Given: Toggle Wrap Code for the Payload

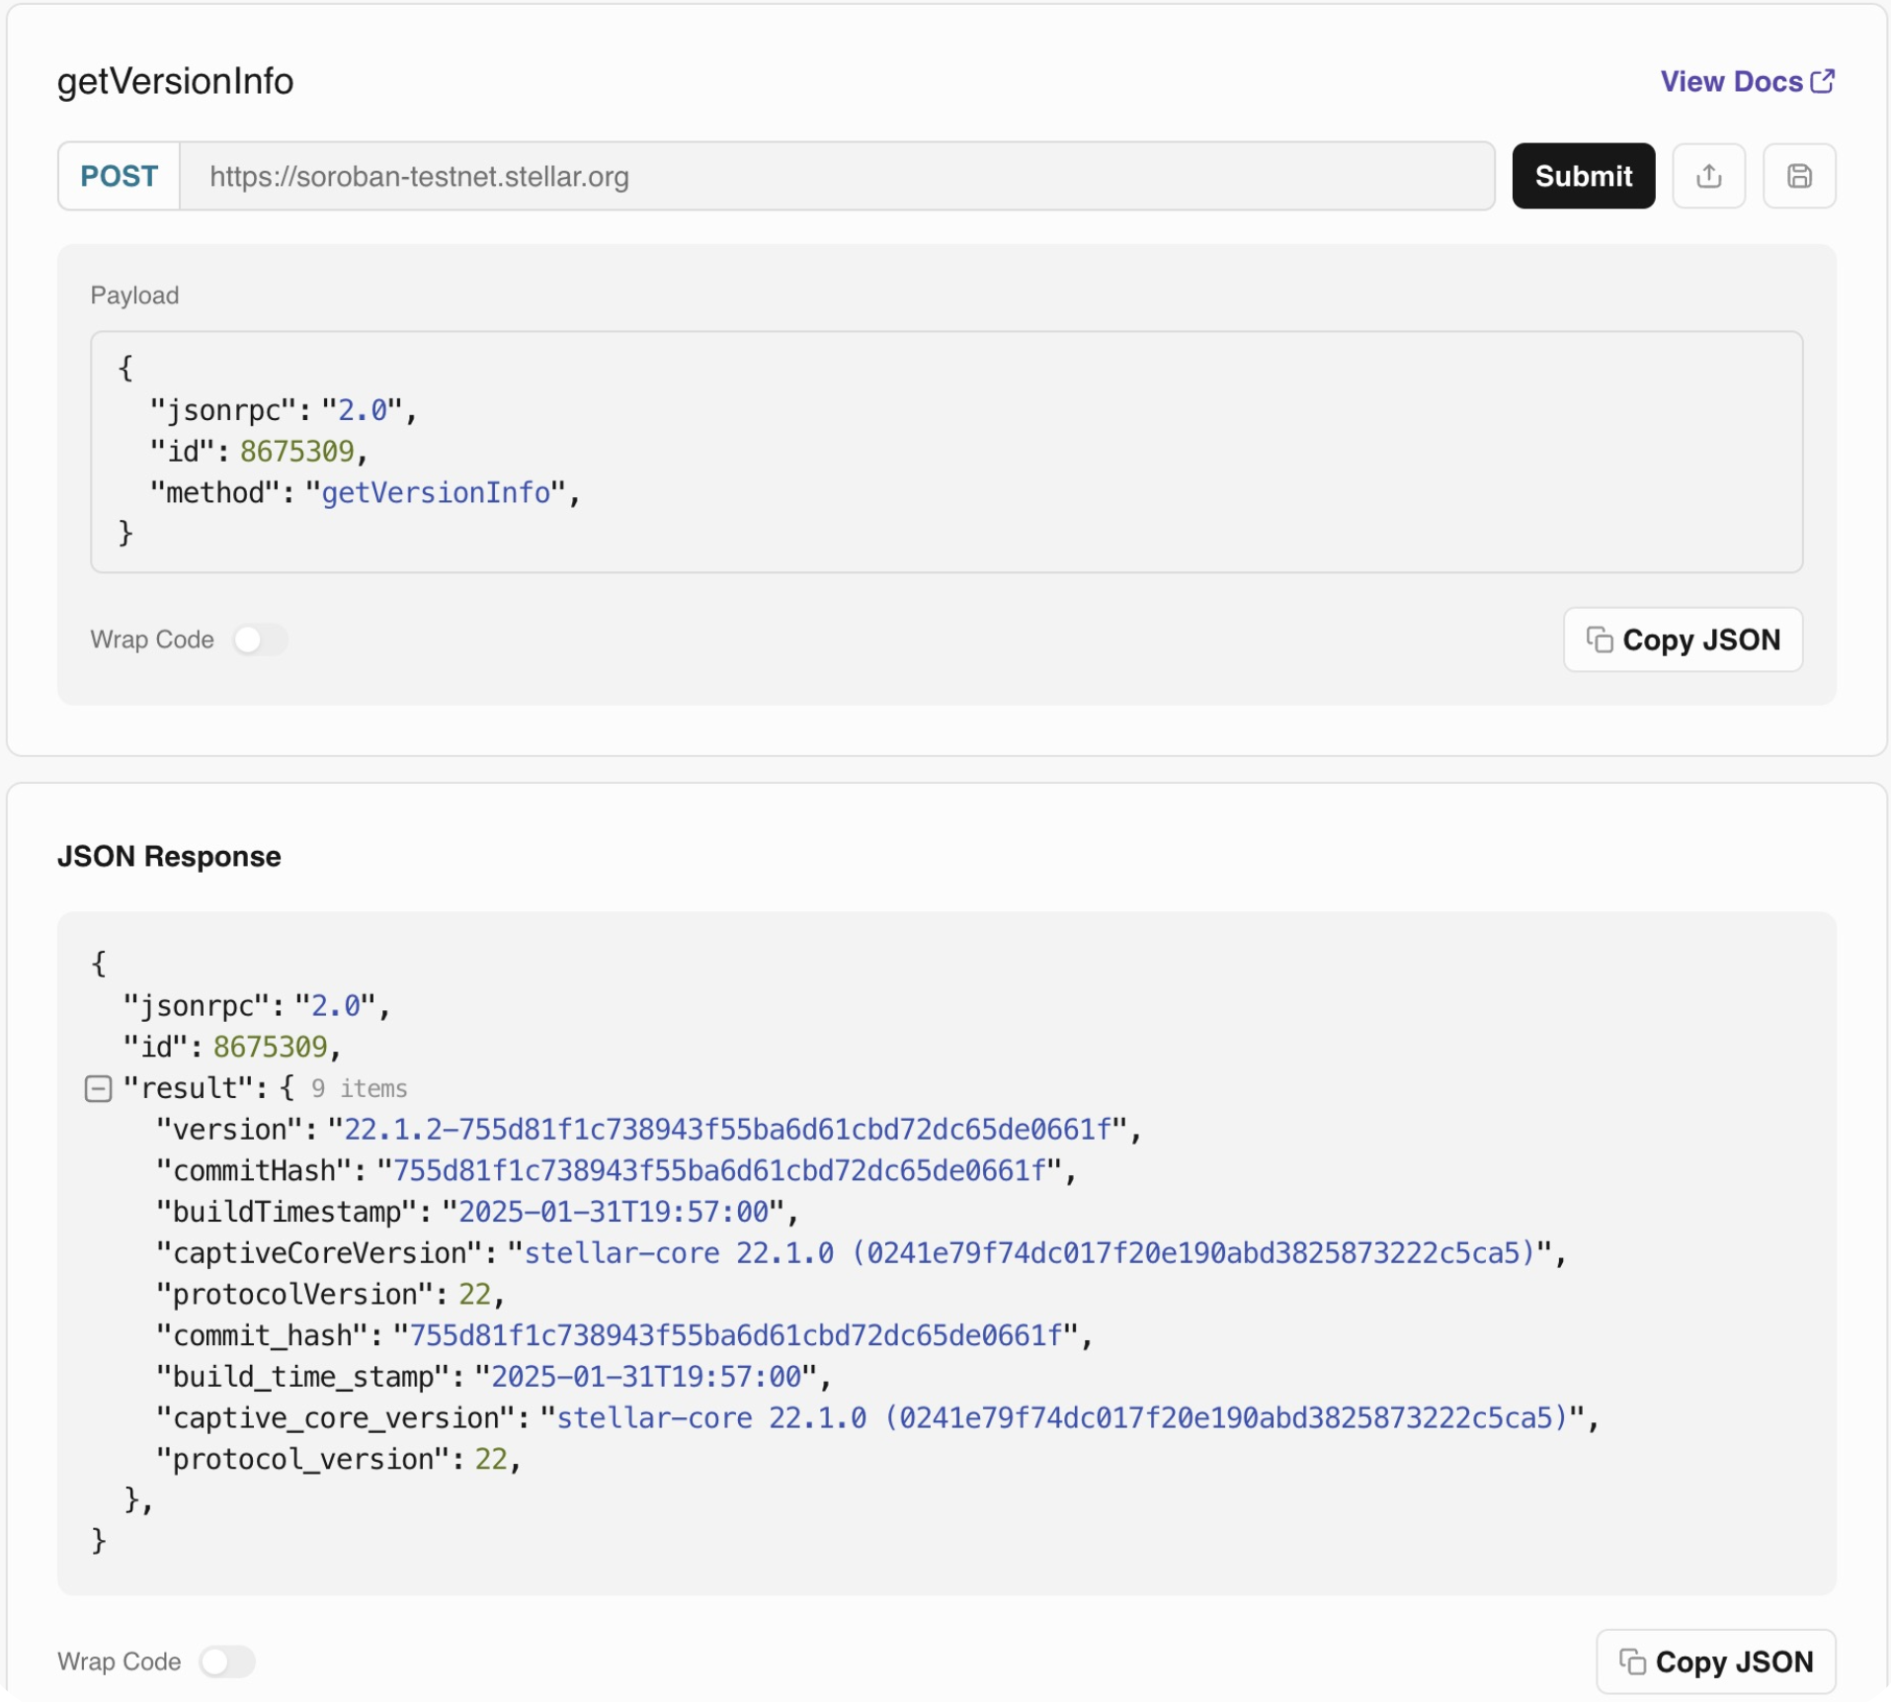Looking at the screenshot, I should (260, 639).
